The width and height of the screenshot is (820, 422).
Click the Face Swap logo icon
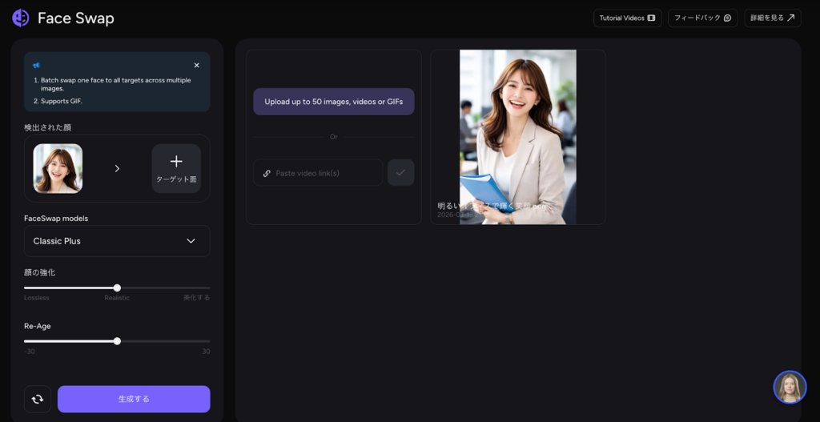pos(21,18)
